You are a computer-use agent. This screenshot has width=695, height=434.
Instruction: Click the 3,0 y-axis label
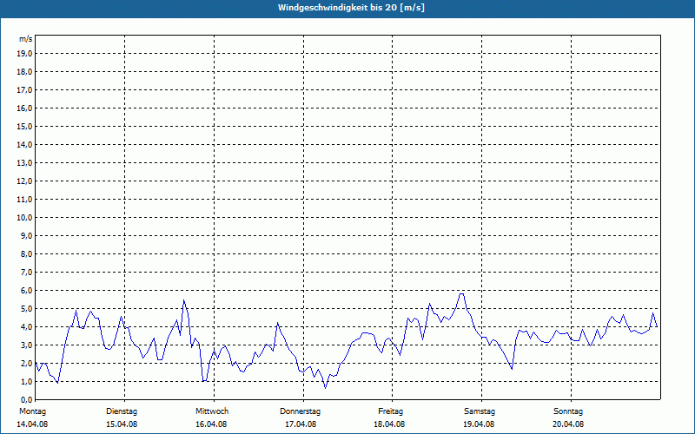coord(26,345)
